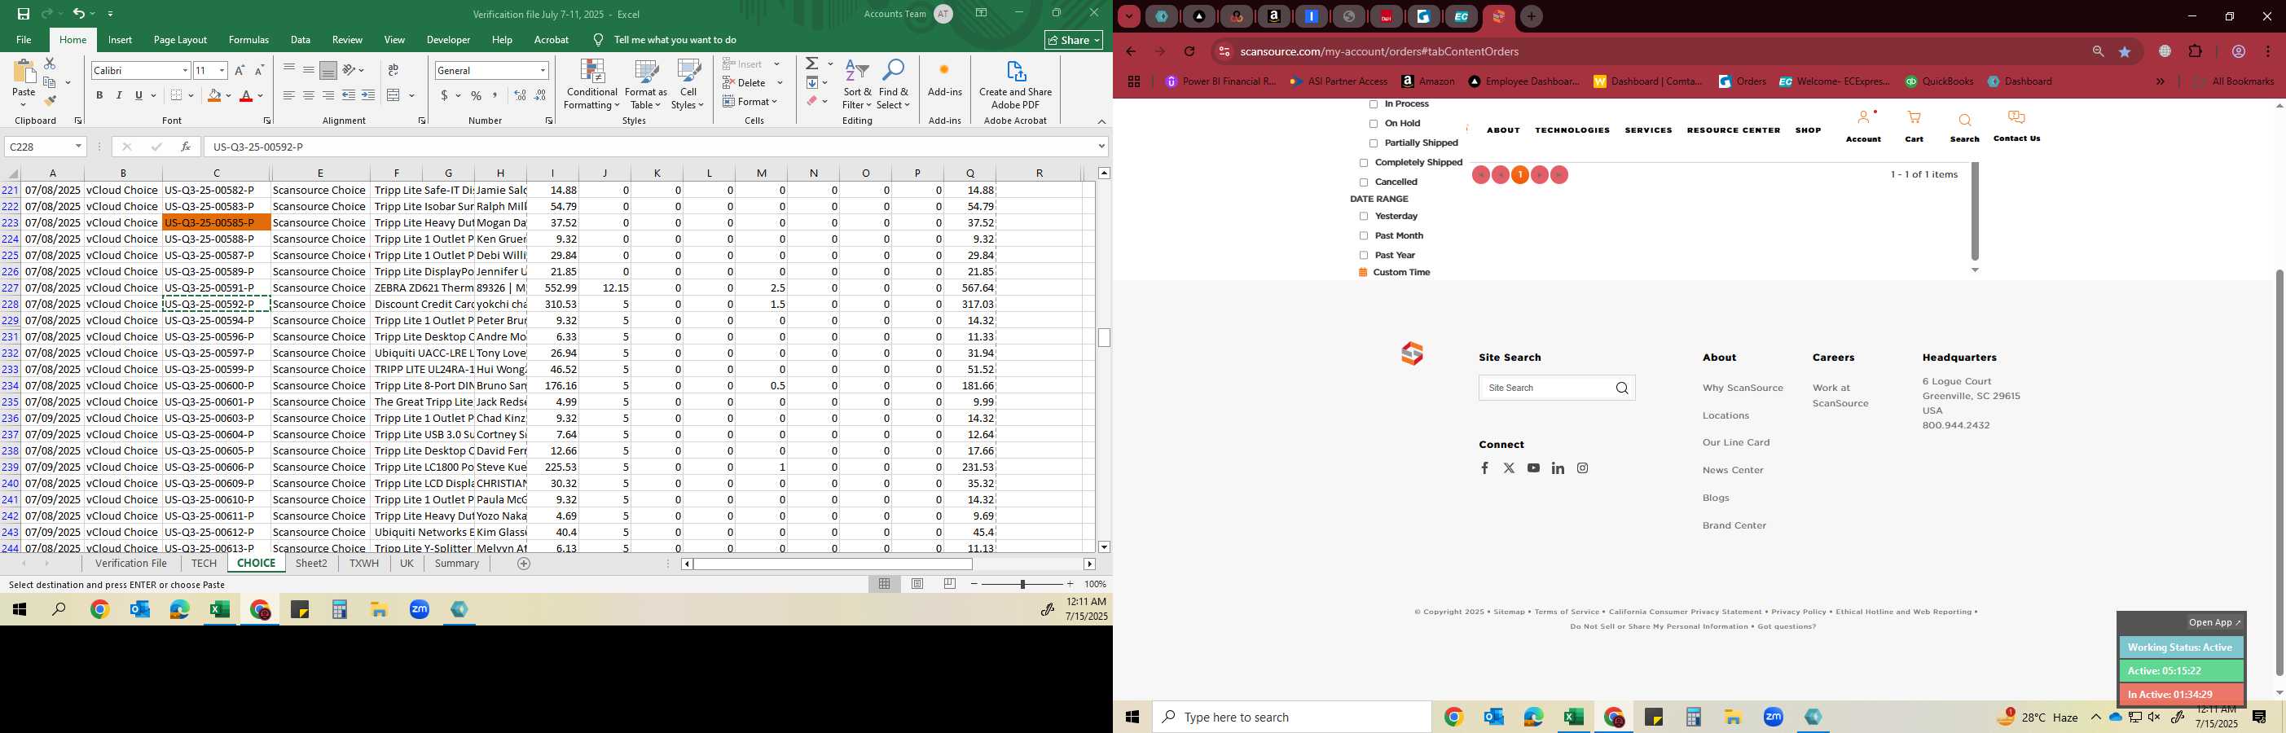Viewport: 2286px width, 733px height.
Task: Click Center align icon in Alignment group
Action: tap(308, 95)
